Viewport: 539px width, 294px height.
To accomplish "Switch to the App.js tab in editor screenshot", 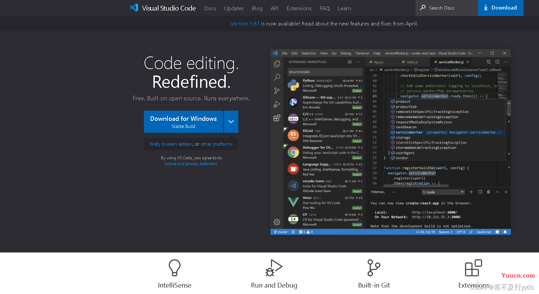I will (x=378, y=62).
